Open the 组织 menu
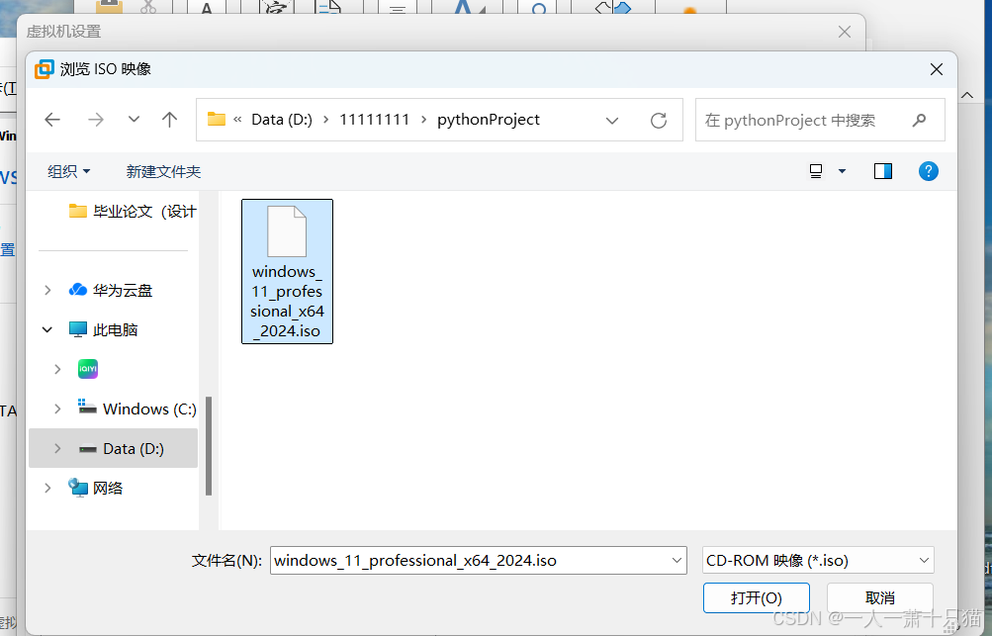The height and width of the screenshot is (636, 992). pyautogui.click(x=68, y=171)
